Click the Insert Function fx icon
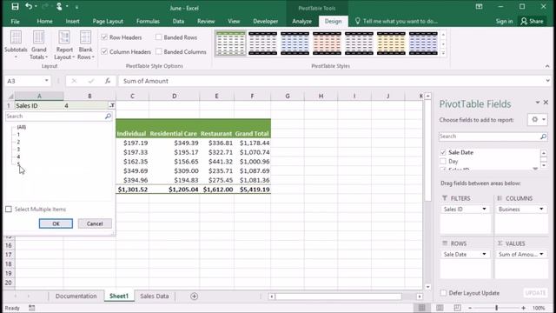The width and height of the screenshot is (556, 313). coord(108,81)
